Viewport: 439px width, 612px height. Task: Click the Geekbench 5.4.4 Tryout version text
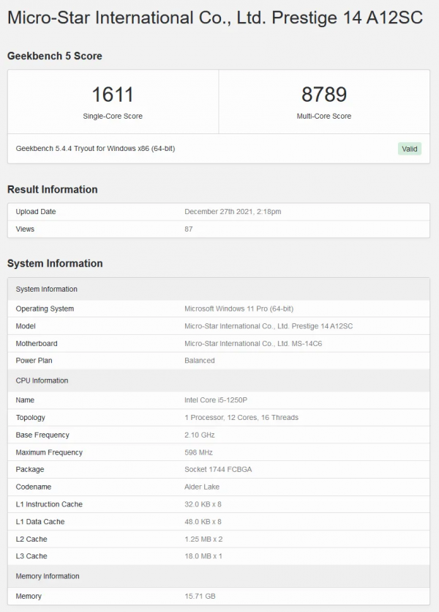click(x=95, y=148)
